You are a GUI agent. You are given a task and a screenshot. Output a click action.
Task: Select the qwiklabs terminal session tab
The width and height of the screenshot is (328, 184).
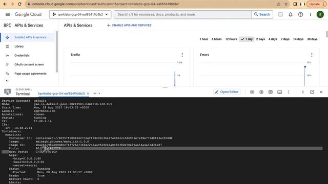[61, 94]
